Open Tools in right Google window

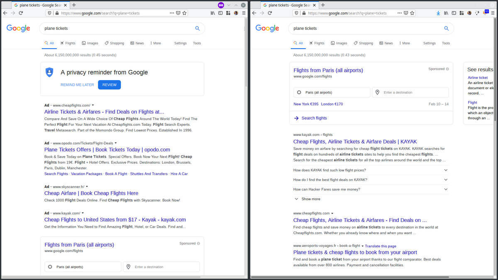coord(446,43)
